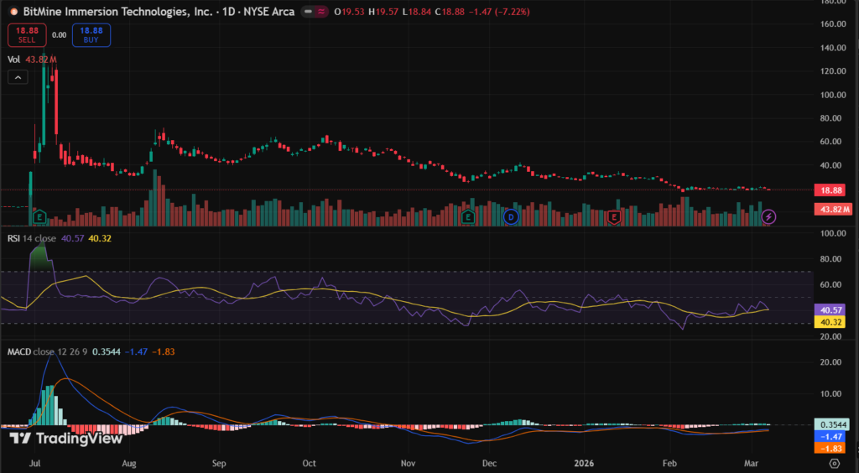
Task: Click the green earnings E marker in late November
Action: click(x=467, y=217)
